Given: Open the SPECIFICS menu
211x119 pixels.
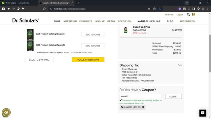Looking at the screenshot, I should click(124, 21).
